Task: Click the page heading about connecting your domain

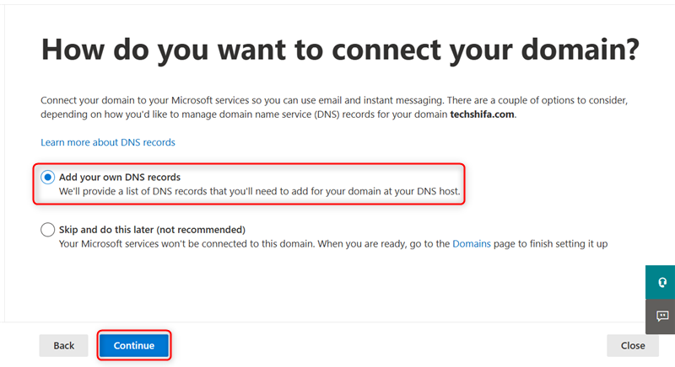Action: (340, 50)
